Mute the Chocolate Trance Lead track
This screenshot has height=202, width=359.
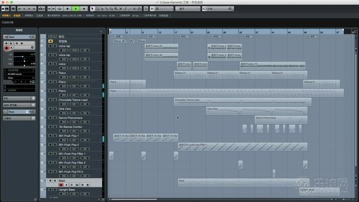(50, 100)
